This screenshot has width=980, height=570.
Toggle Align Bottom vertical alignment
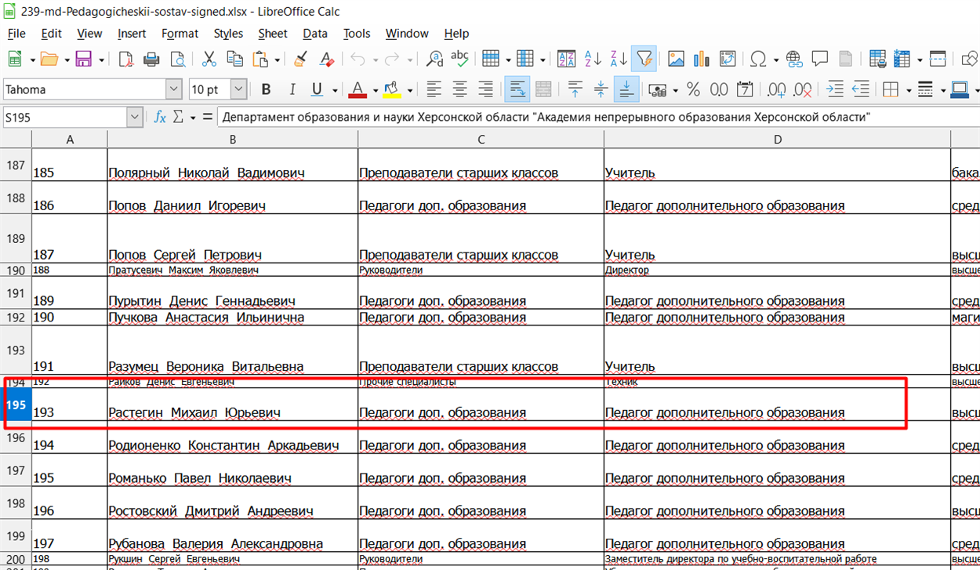click(x=626, y=89)
